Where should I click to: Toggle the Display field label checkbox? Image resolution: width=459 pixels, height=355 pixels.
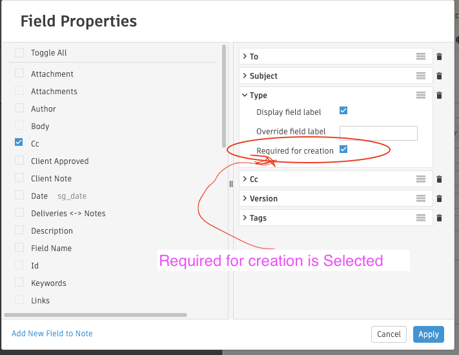(x=343, y=111)
